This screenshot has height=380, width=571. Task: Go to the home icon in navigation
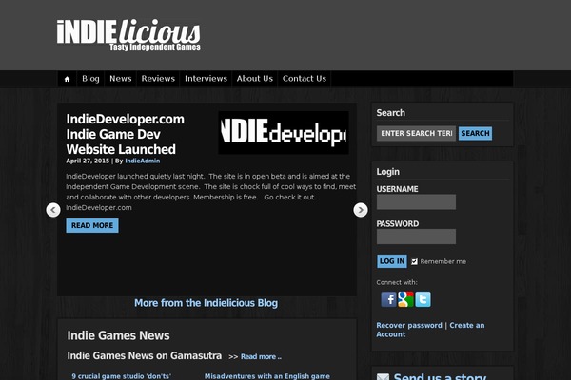pyautogui.click(x=67, y=79)
